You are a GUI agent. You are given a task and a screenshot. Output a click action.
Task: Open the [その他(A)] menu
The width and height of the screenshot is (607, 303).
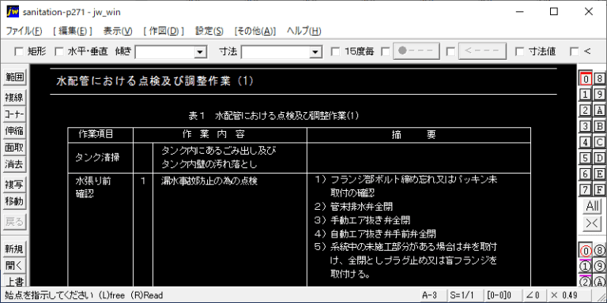[254, 32]
